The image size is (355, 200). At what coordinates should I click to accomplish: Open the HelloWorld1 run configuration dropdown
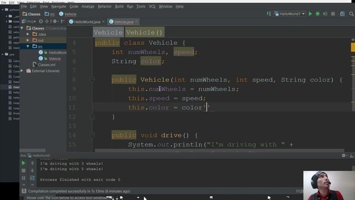tap(290, 14)
